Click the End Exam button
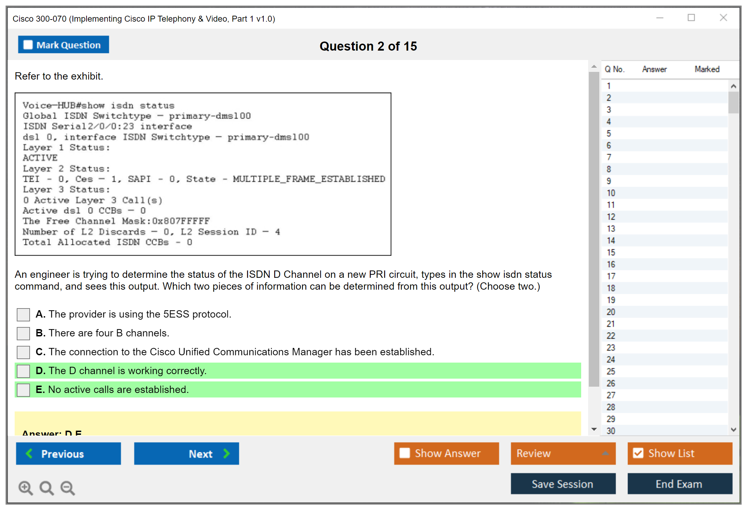The width and height of the screenshot is (750, 513). [x=679, y=484]
